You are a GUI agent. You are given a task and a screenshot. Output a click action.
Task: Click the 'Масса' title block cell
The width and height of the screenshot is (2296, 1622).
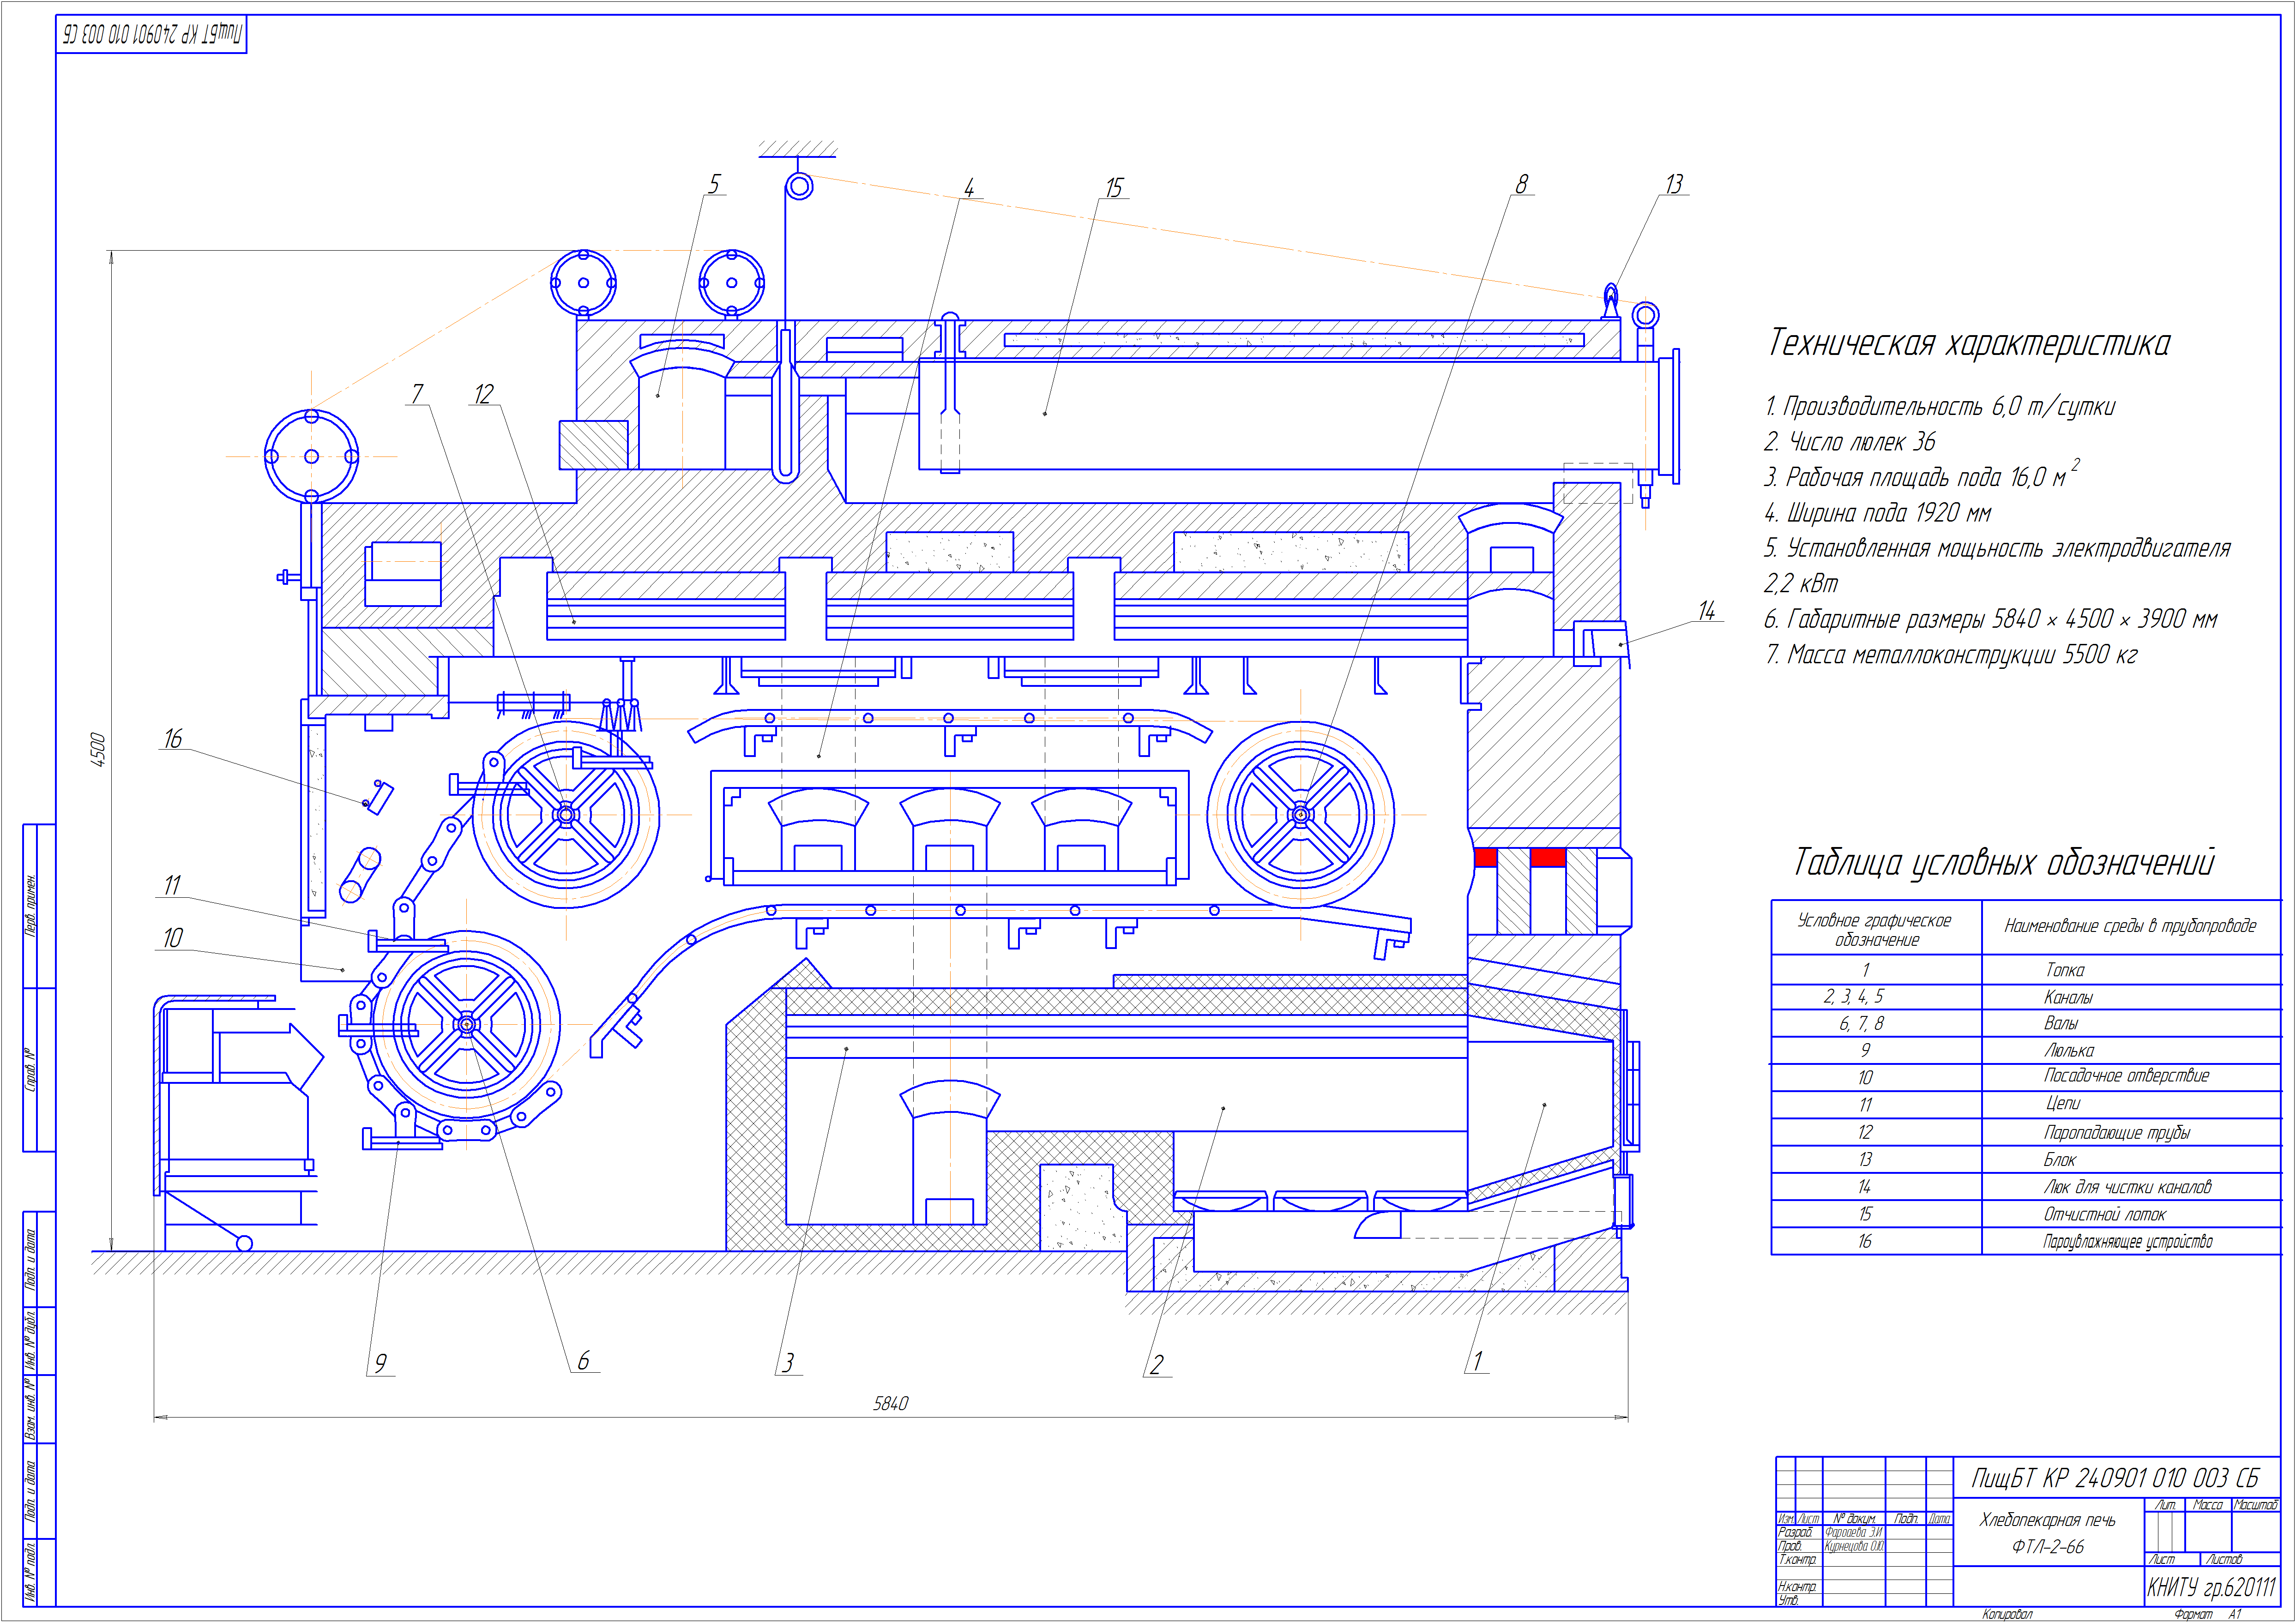2208,1506
